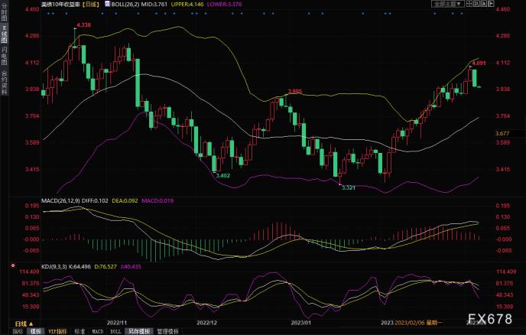This screenshot has height=335, width=526.
Task: Choose the MACD template button
Action: point(98,331)
